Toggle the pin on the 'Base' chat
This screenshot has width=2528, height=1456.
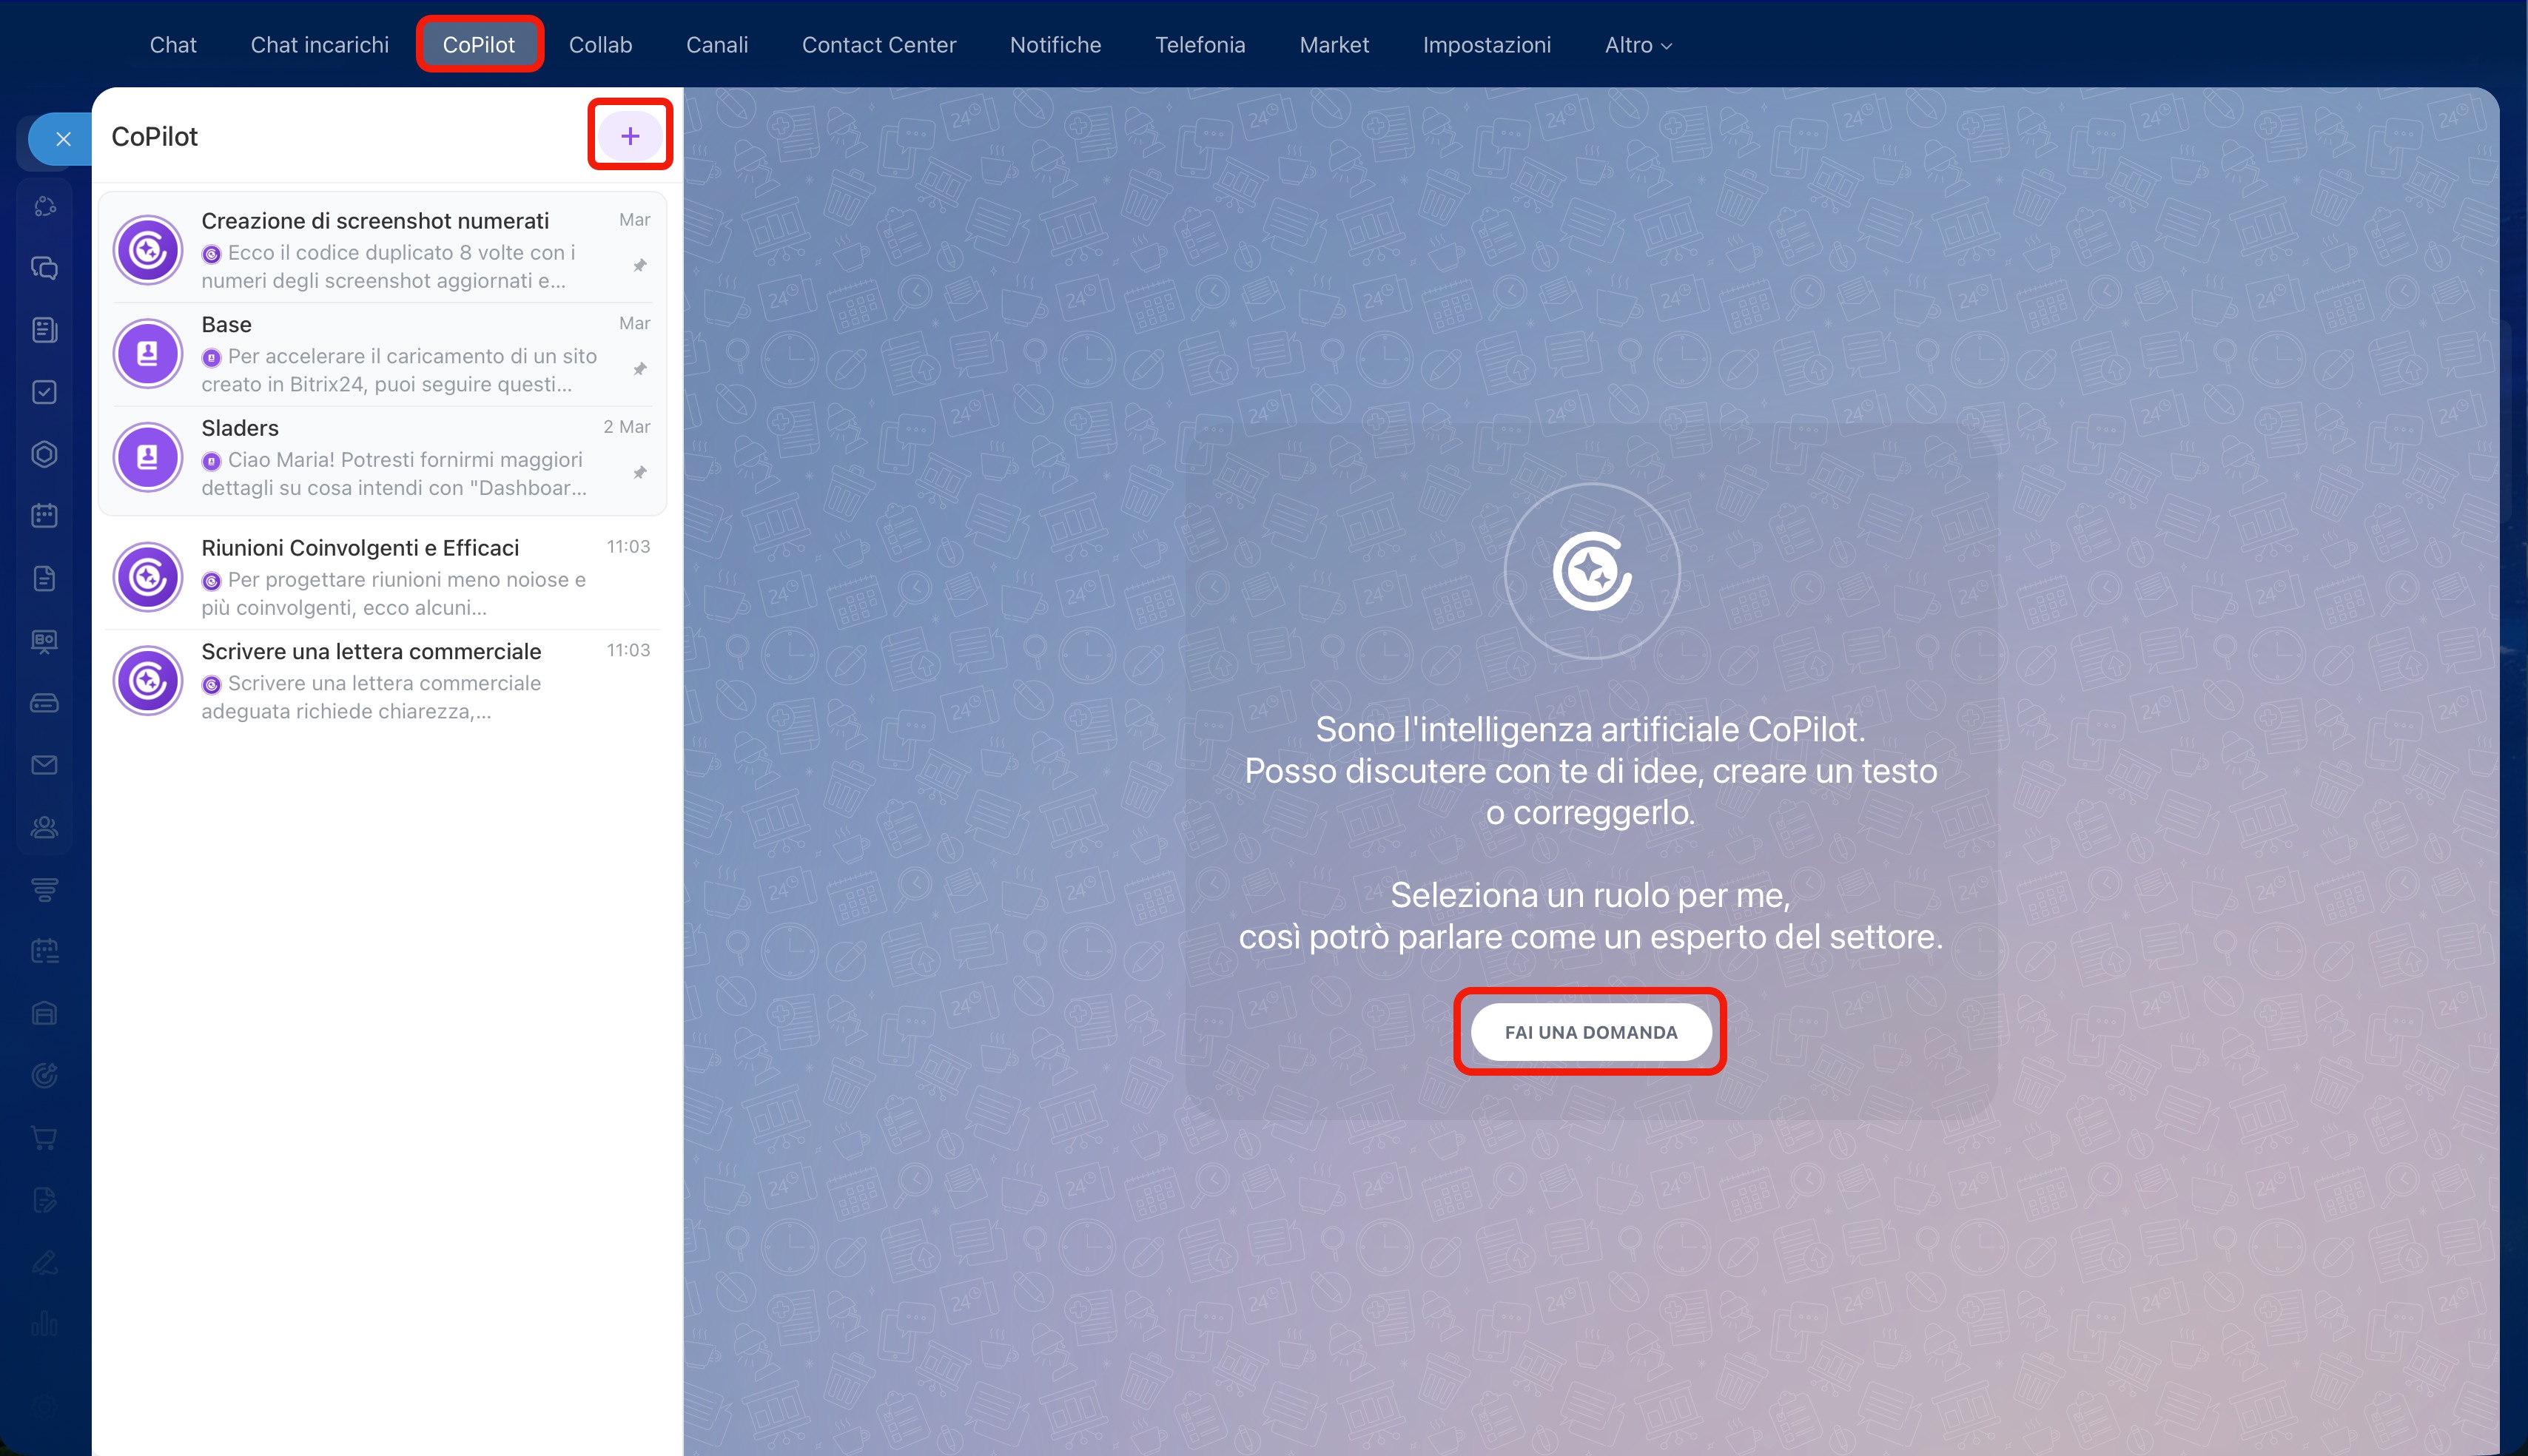click(x=640, y=369)
